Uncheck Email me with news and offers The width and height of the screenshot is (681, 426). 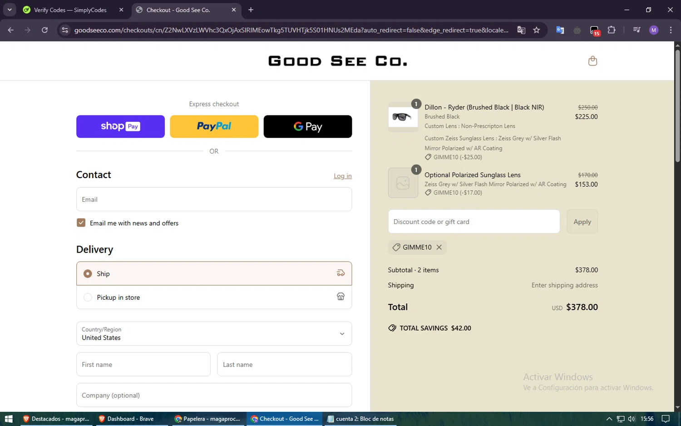81,223
